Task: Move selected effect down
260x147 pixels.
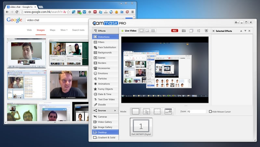Action: pos(245,31)
